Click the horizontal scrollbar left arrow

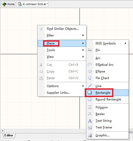[3, 131]
